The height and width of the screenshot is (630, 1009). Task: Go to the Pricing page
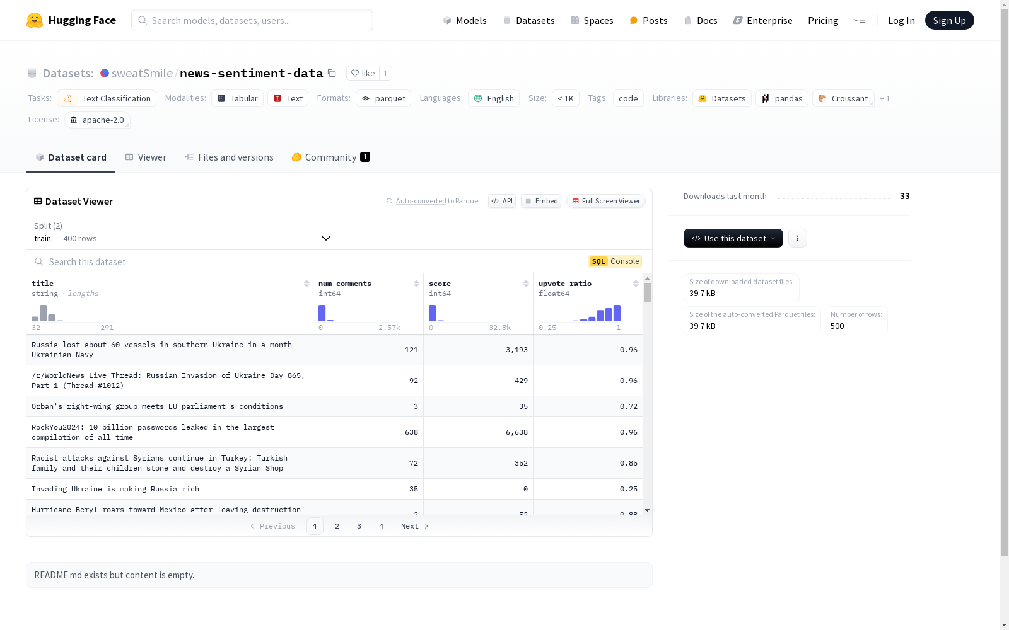(823, 20)
